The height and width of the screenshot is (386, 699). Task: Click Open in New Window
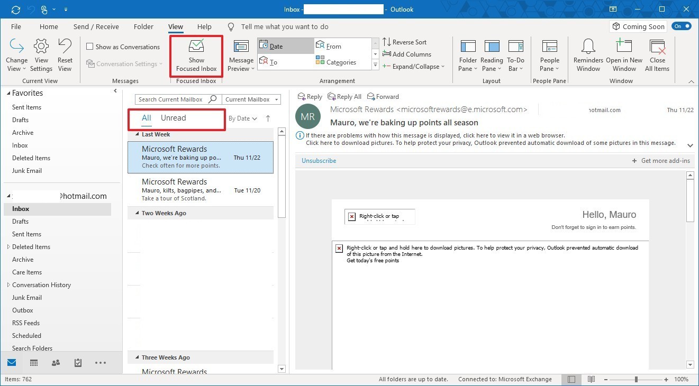coord(624,55)
